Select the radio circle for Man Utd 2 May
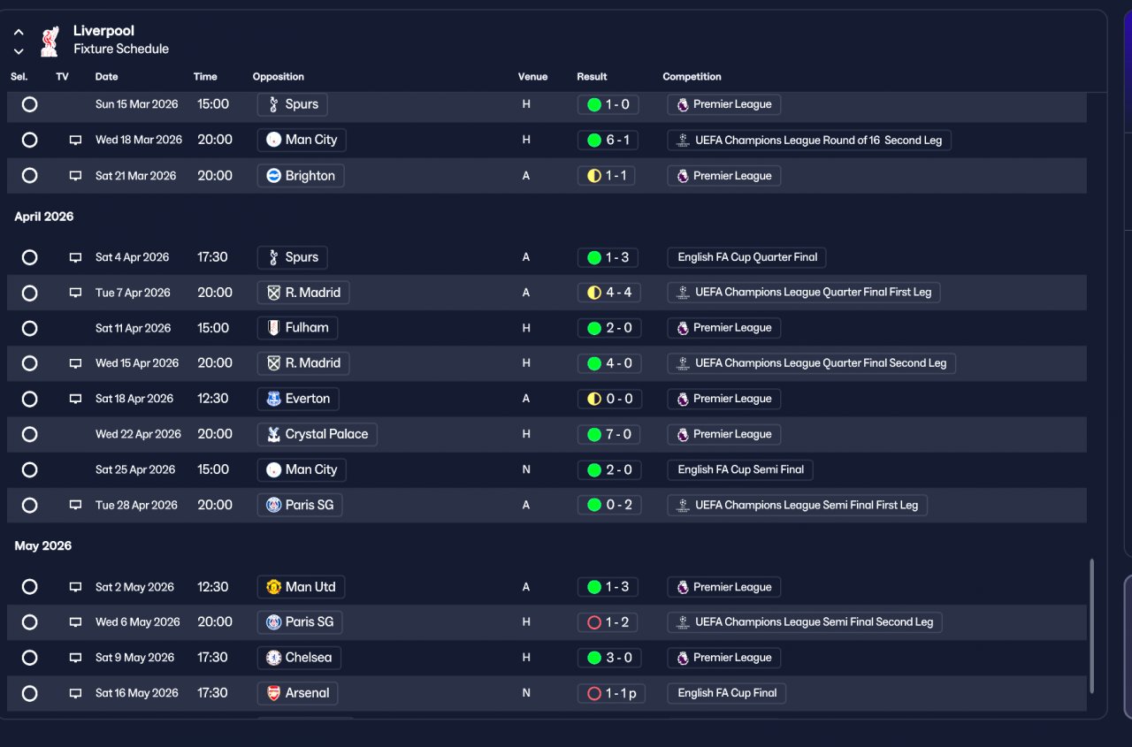 coord(29,587)
